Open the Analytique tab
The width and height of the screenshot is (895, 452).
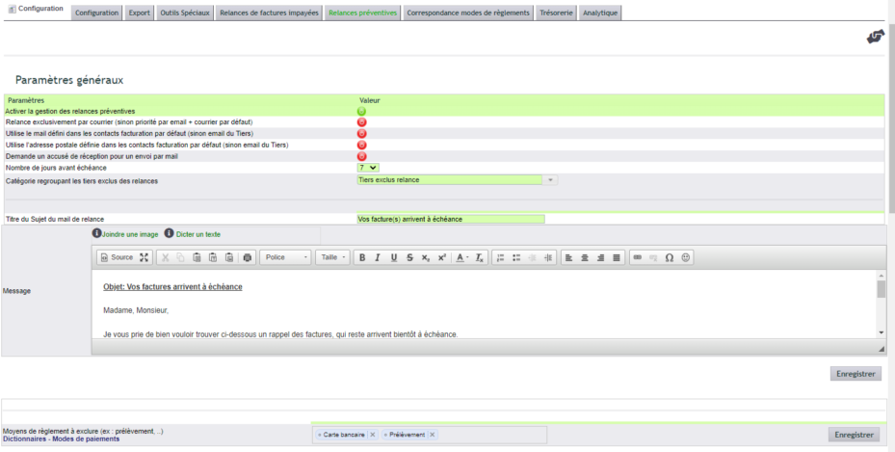(600, 13)
